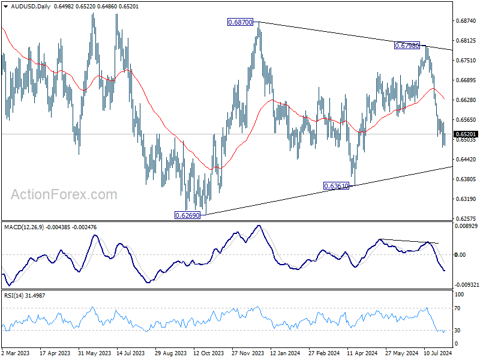Select the 14 Jul 2023 date label
480x360 pixels.
130,353
